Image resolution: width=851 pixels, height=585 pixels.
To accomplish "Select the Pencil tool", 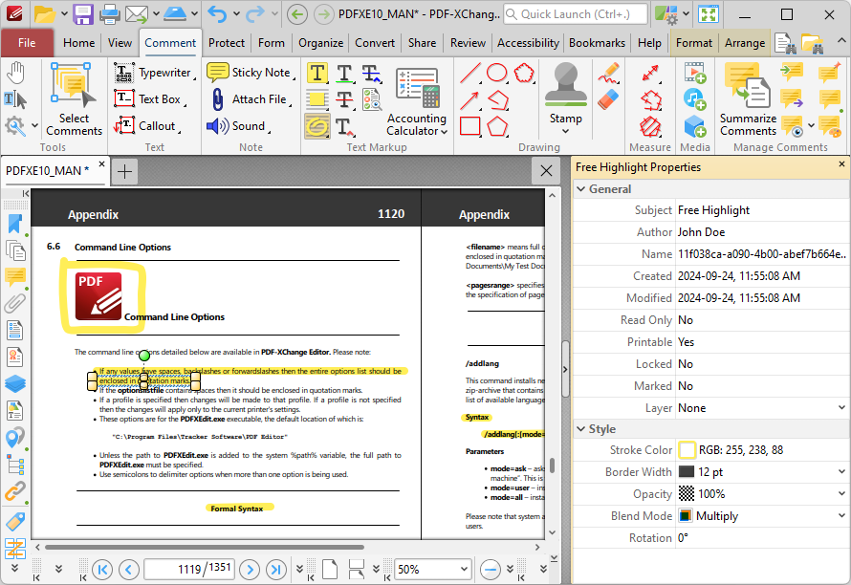I will (x=609, y=73).
